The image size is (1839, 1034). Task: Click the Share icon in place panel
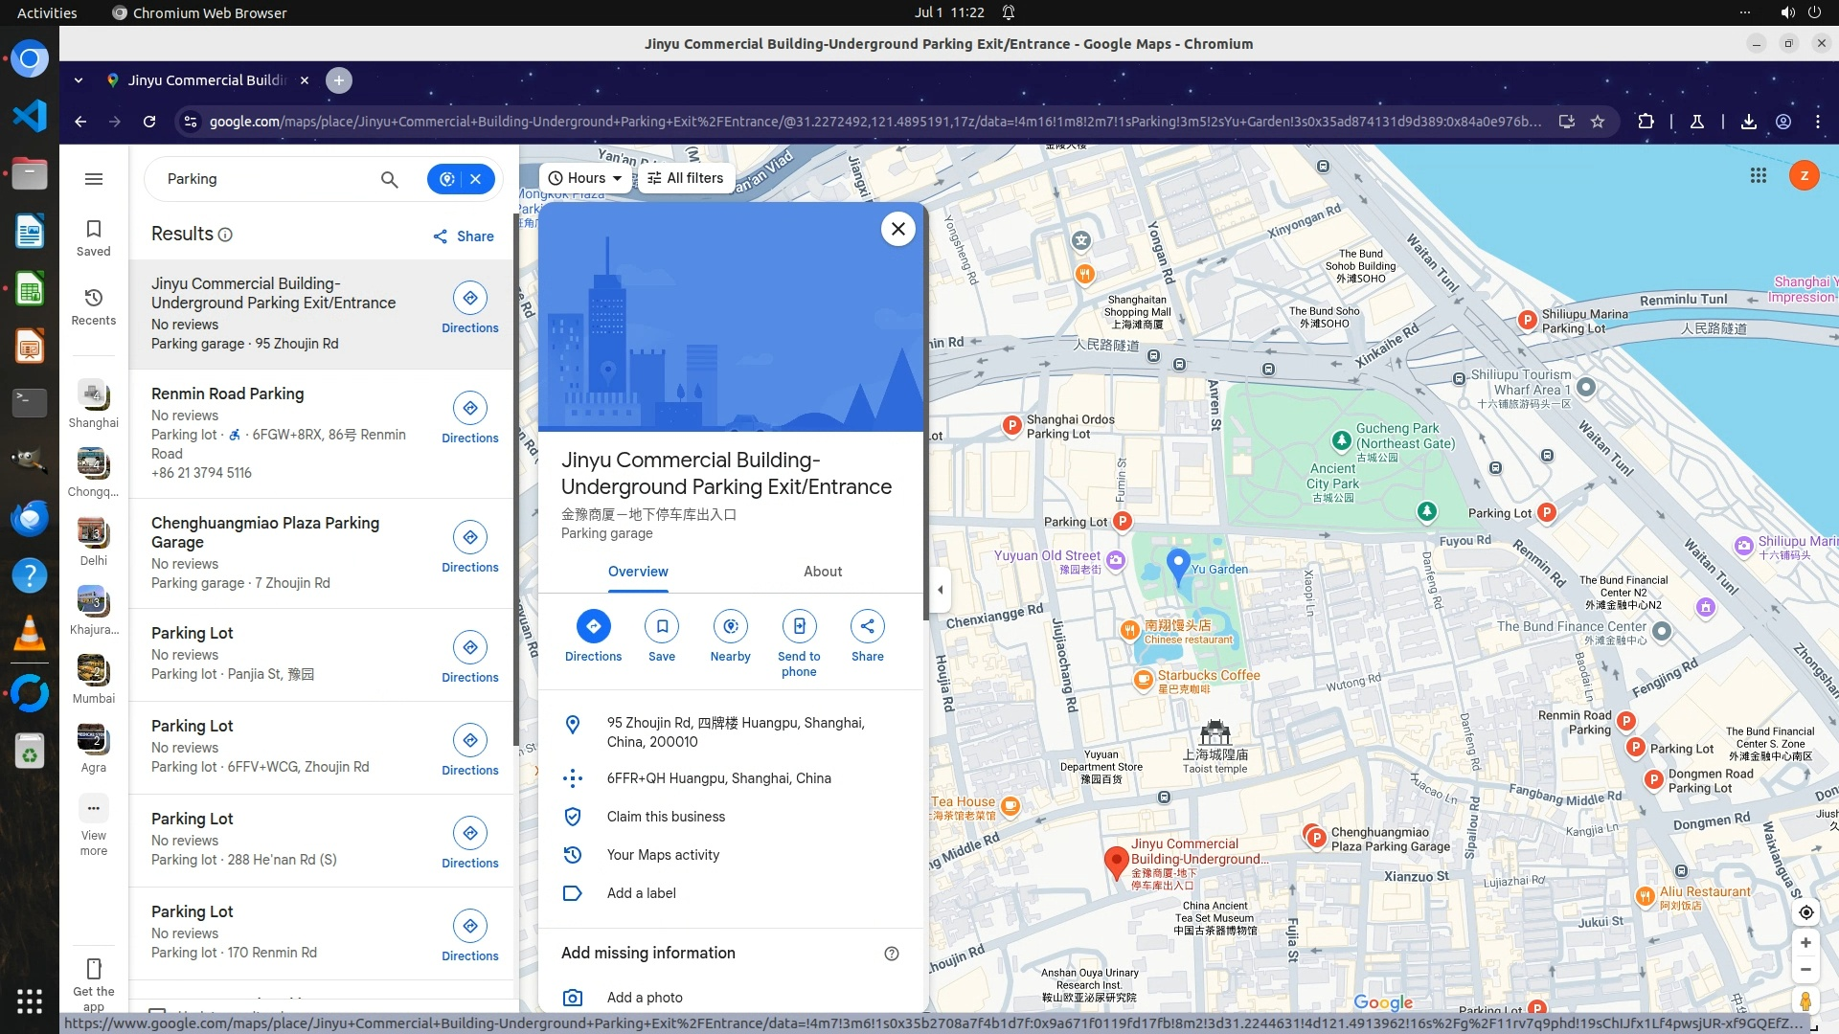pyautogui.click(x=867, y=627)
